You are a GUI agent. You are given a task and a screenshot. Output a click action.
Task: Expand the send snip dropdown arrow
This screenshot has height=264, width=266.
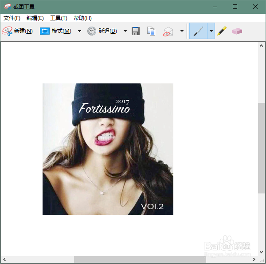tap(182, 31)
